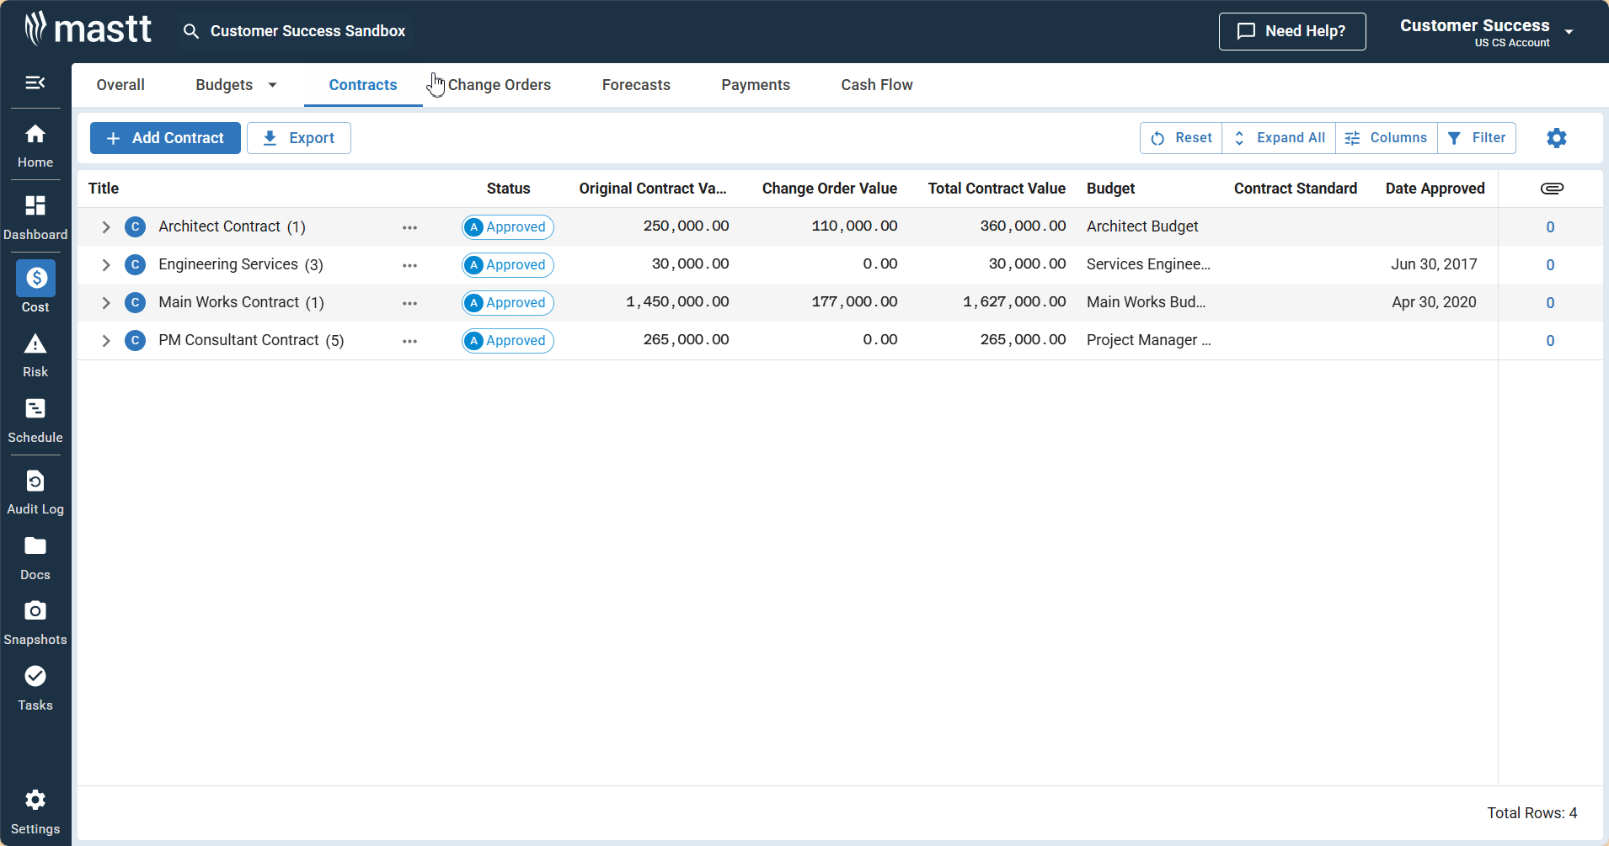Open the PM Consultant Contract attachment count 0
Viewport: 1609px width, 846px height.
point(1550,341)
